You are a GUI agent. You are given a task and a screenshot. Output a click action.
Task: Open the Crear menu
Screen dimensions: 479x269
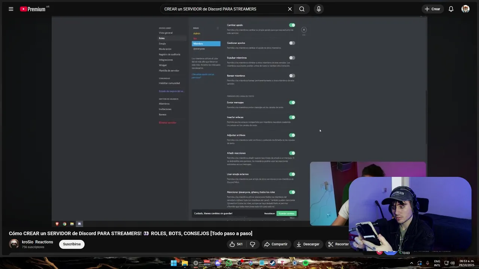point(433,9)
